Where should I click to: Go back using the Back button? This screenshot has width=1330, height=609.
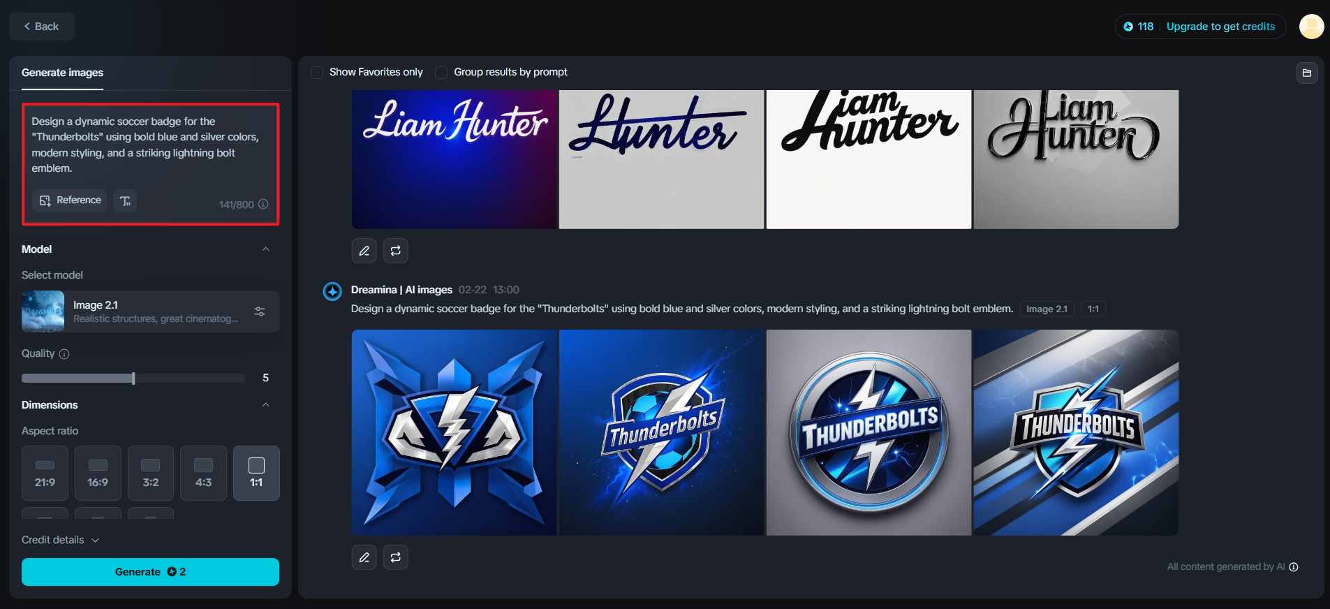point(42,27)
